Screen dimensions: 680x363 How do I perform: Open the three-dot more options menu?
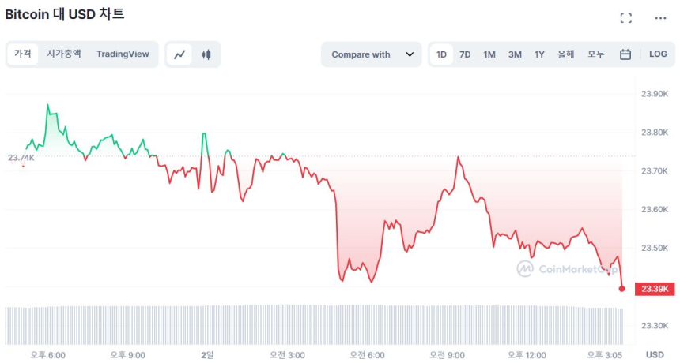coord(660,18)
